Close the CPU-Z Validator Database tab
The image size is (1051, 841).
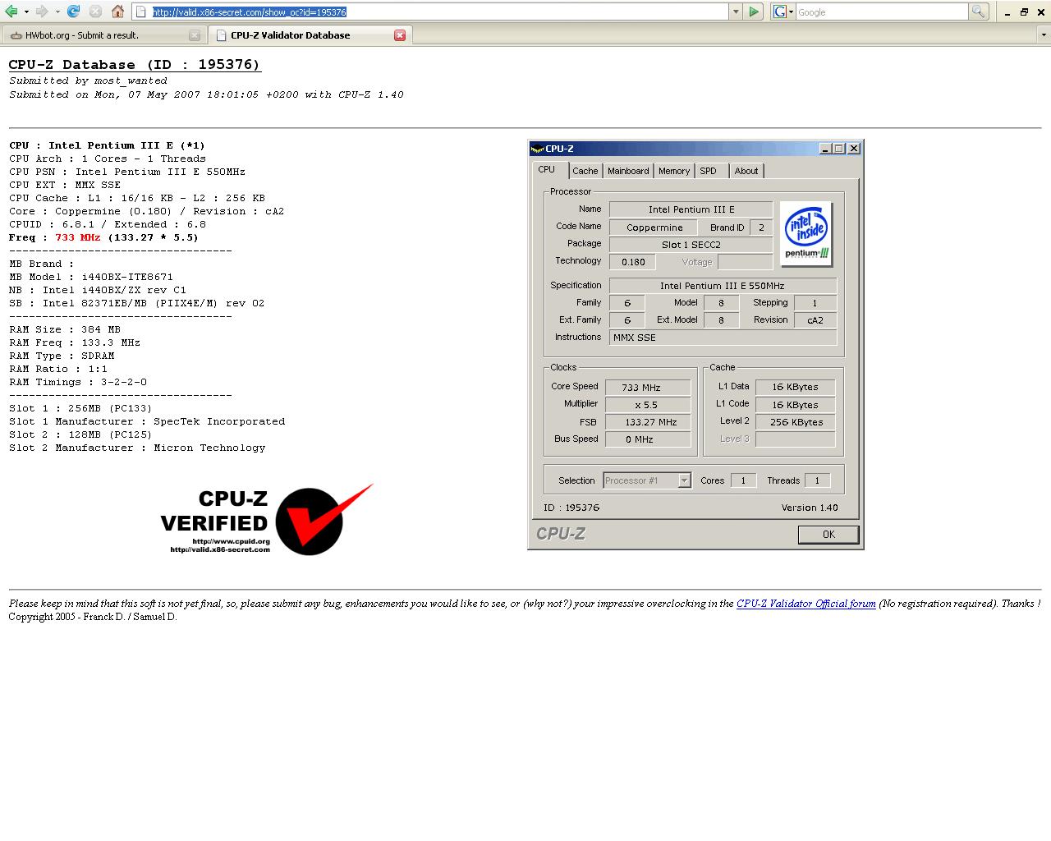[400, 35]
